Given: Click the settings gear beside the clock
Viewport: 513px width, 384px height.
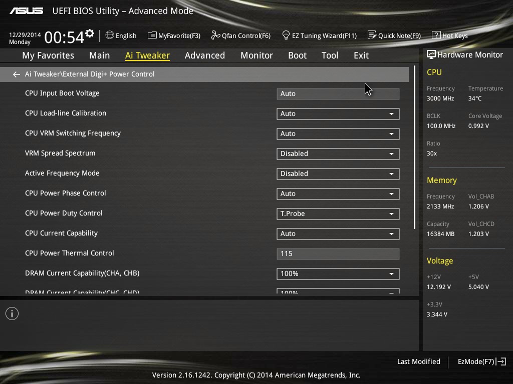Looking at the screenshot, I should (90, 33).
